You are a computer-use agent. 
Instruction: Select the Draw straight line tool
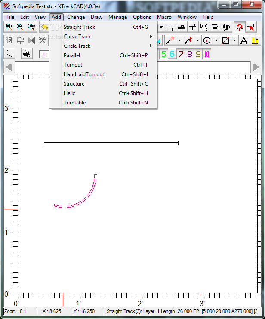click(170, 40)
